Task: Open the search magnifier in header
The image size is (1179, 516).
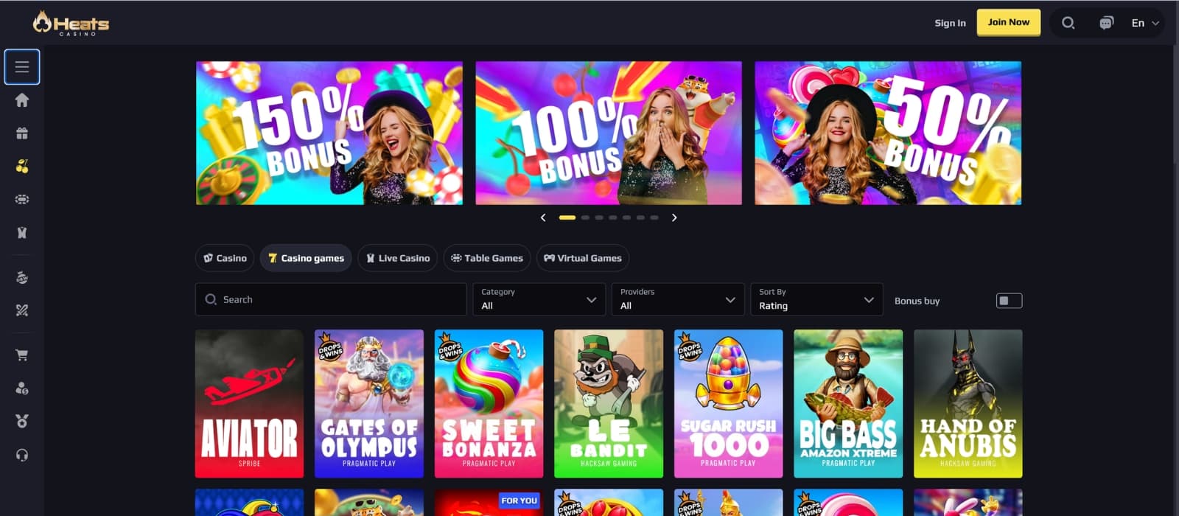Action: click(1068, 23)
